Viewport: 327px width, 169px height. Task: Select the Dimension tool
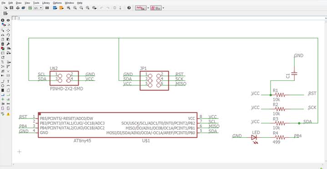8,104
